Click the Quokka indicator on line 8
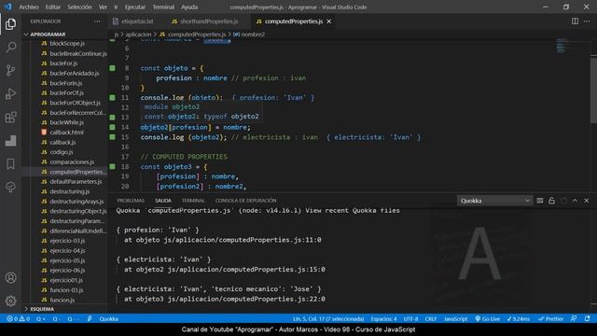 (x=112, y=68)
